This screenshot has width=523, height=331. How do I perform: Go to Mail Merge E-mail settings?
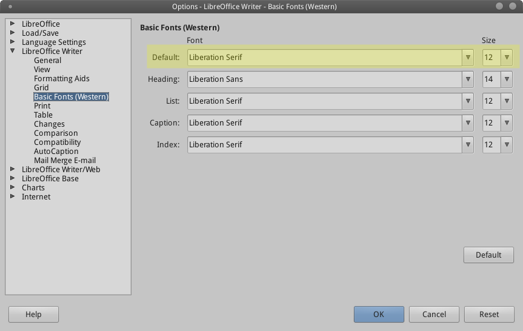(65, 160)
